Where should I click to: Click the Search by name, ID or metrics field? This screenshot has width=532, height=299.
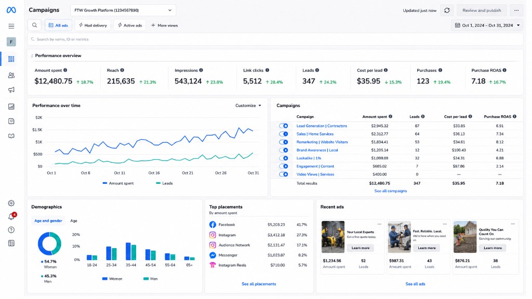pyautogui.click(x=275, y=39)
